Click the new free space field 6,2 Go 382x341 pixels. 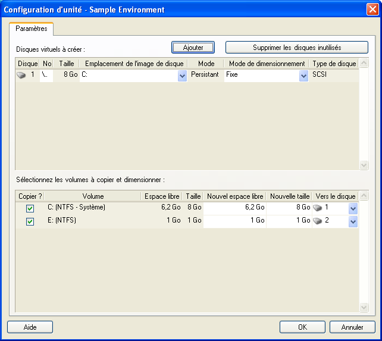[235, 208]
